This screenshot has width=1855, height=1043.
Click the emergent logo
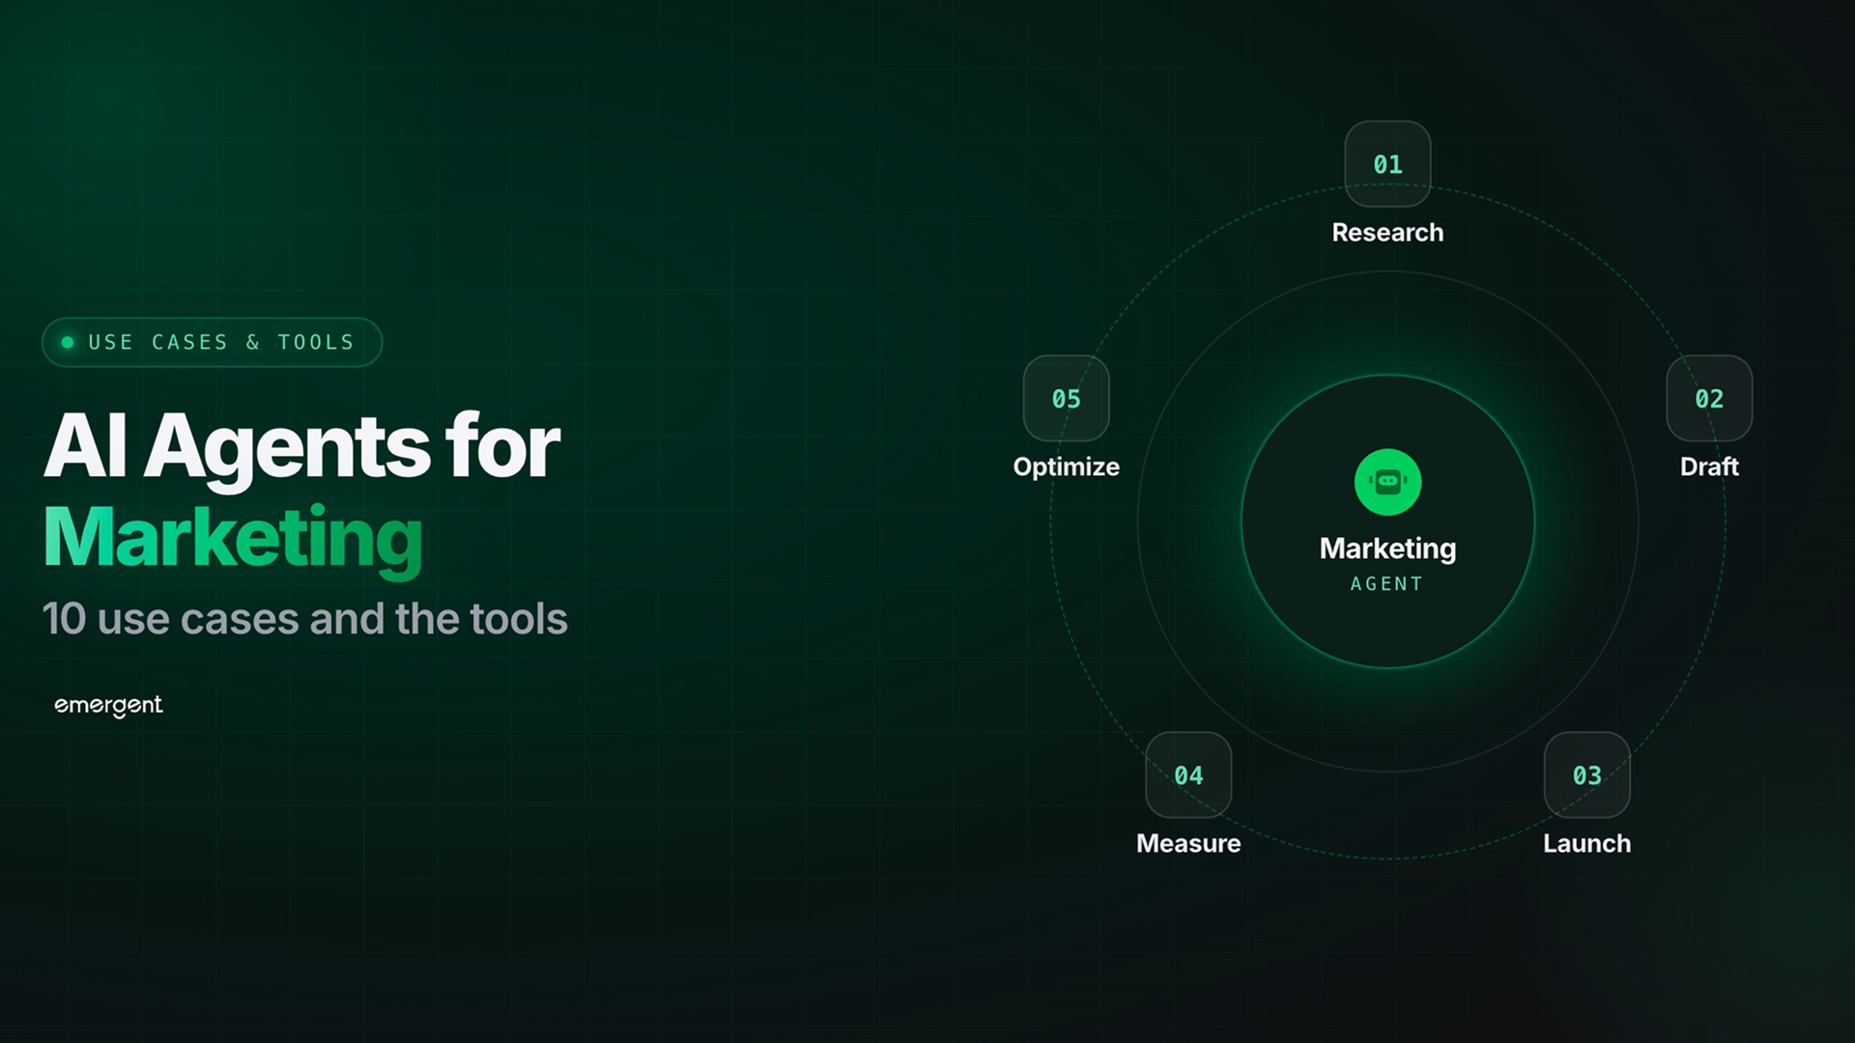(x=108, y=706)
